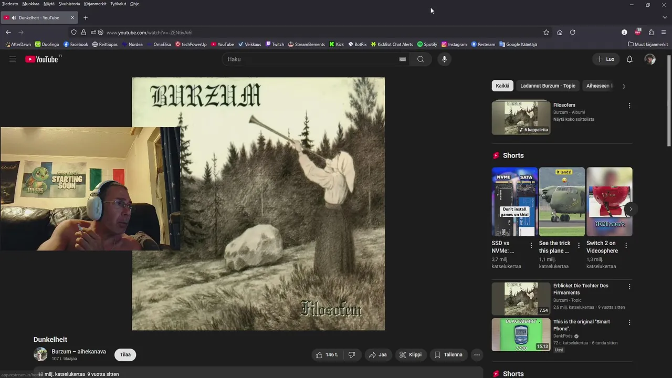Start voice search with the microphone
The image size is (672, 378).
pos(444,59)
